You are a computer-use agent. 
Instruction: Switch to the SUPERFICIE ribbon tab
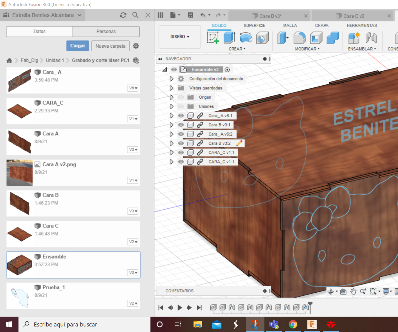pyautogui.click(x=254, y=26)
